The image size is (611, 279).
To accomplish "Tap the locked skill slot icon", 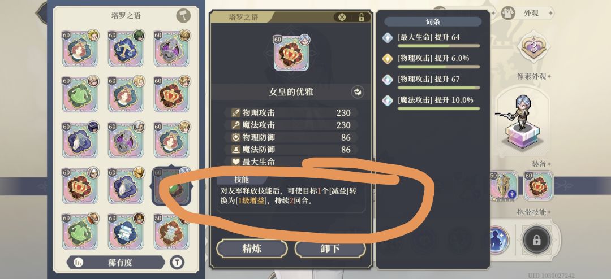I will pyautogui.click(x=536, y=240).
